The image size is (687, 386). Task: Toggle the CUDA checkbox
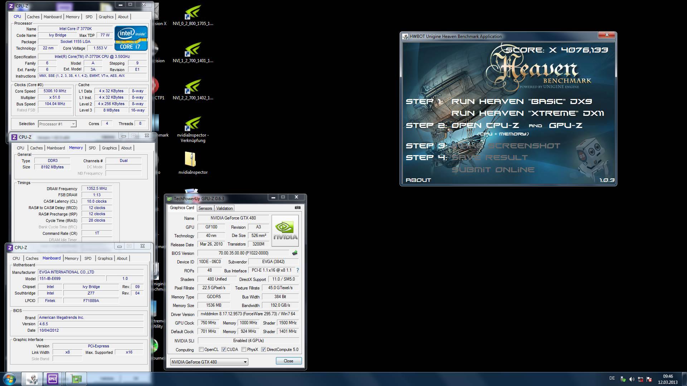224,350
